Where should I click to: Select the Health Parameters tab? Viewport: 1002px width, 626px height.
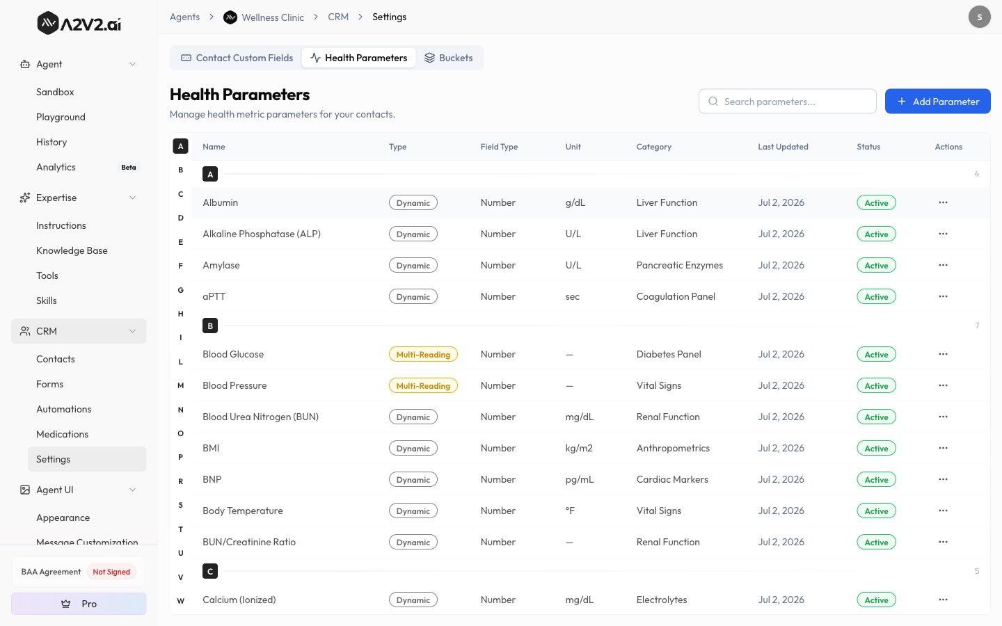coord(359,58)
